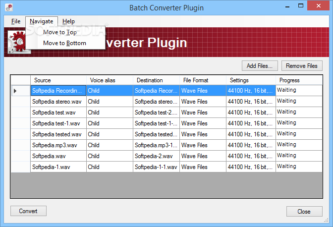Click destination cell Softpedia-2.wav
The width and height of the screenshot is (333, 227).
(x=156, y=156)
